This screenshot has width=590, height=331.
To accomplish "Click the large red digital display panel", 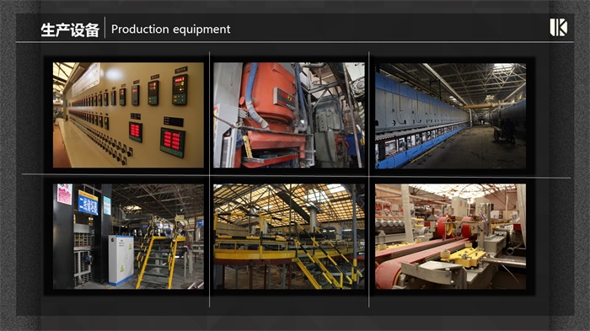I will click(173, 141).
